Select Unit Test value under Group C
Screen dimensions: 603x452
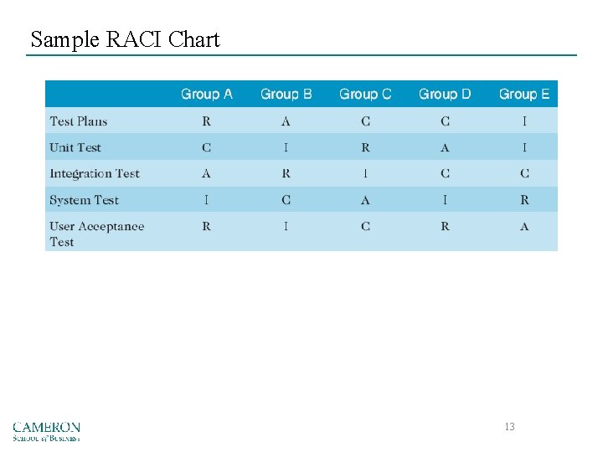click(365, 147)
